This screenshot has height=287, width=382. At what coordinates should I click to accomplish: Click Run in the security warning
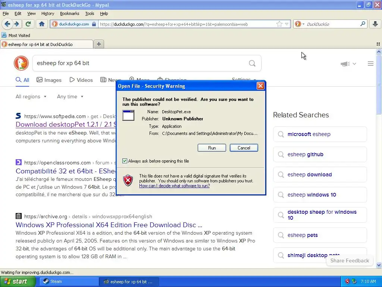212,148
